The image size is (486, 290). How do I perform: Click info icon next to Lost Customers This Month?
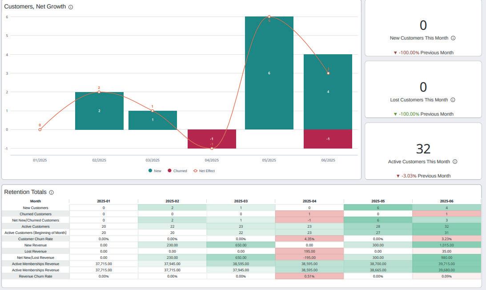pos(453,100)
